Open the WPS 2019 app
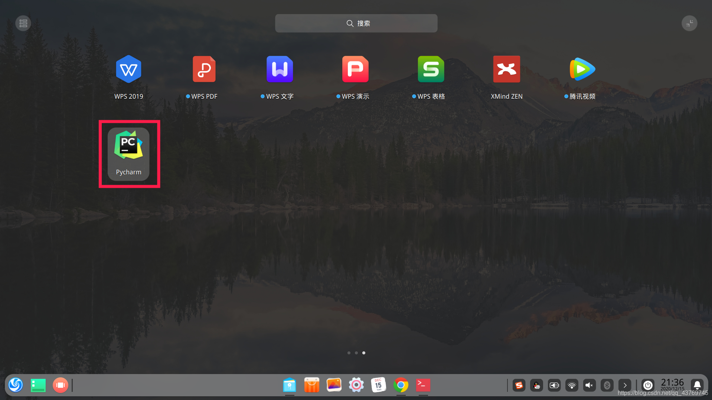Screen dimensions: 712x400 click(x=128, y=77)
